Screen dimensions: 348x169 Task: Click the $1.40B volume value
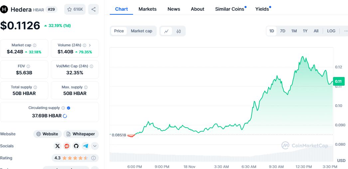[66, 52]
